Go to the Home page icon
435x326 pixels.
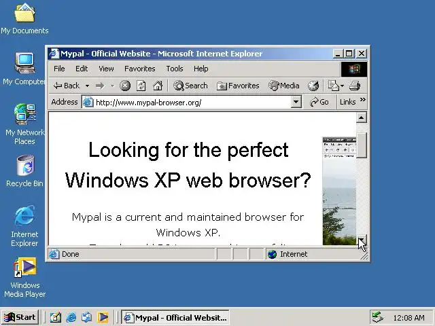pos(158,86)
